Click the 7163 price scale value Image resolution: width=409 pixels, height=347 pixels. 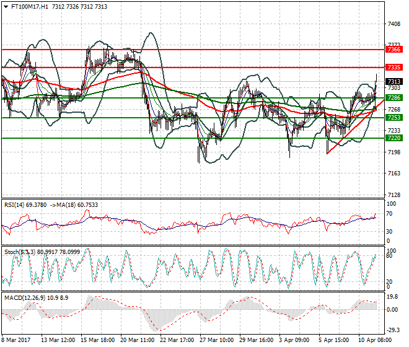pyautogui.click(x=394, y=173)
